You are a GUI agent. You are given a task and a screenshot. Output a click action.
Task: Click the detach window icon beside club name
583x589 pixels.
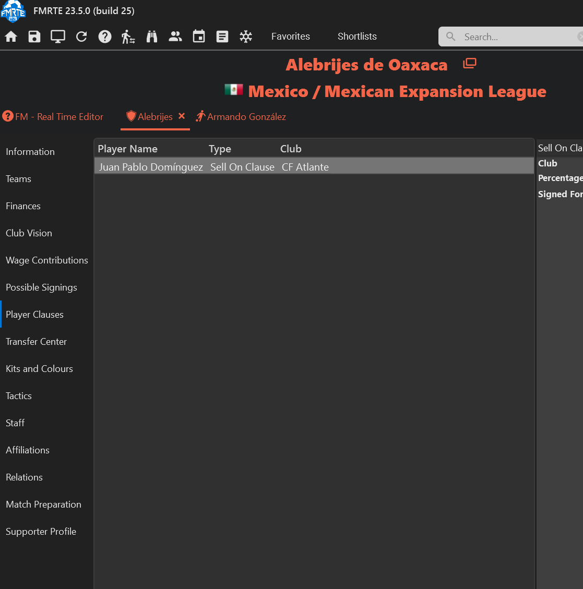pyautogui.click(x=470, y=63)
